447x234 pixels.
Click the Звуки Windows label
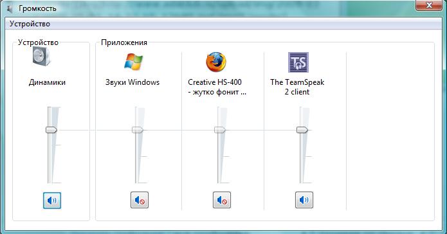132,82
